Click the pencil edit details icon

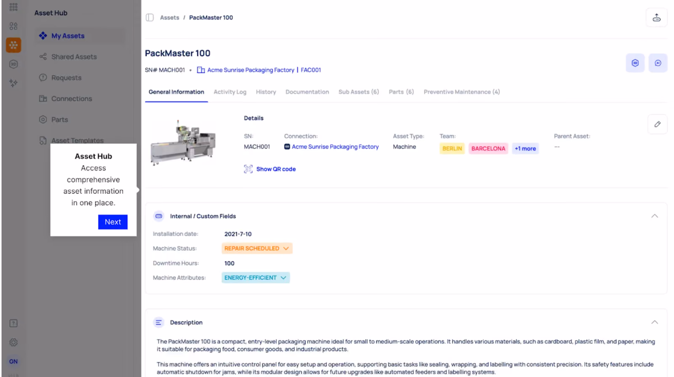point(657,124)
